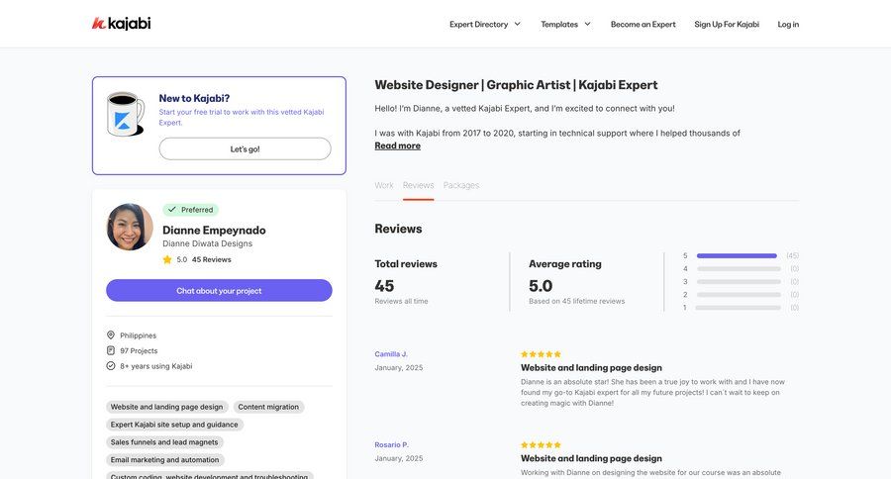The image size is (891, 479).
Task: Open reviewer Rosario P. link
Action: [x=391, y=445]
